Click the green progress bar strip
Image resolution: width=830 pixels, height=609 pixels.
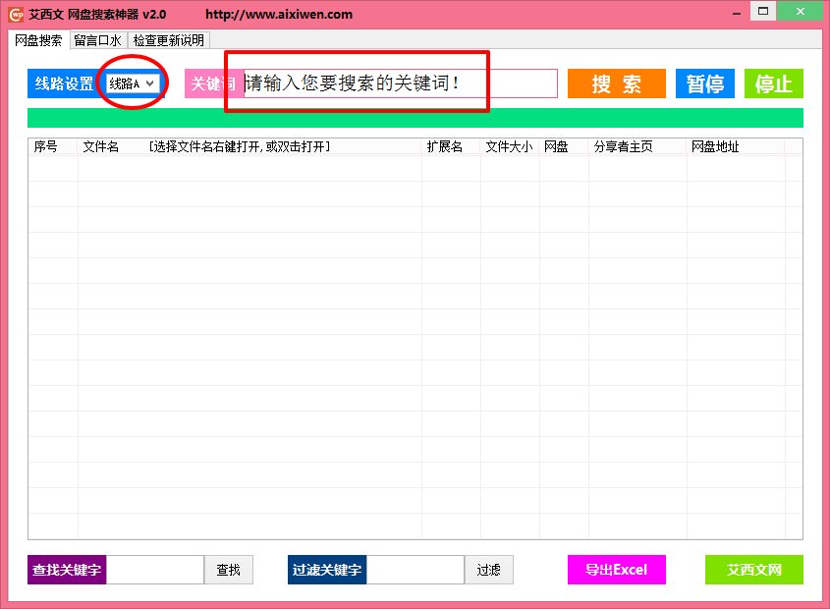coord(413,117)
